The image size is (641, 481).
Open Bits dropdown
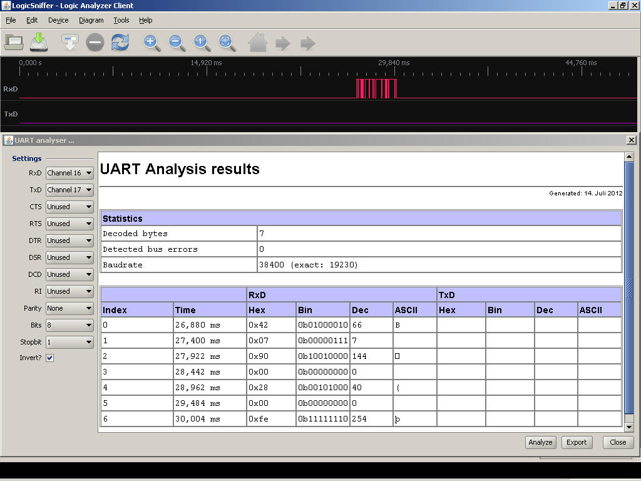pyautogui.click(x=69, y=325)
